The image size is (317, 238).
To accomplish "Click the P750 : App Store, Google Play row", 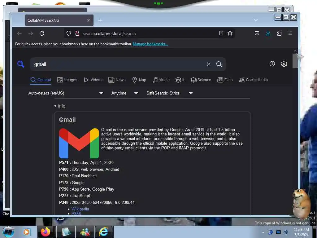I will (87, 189).
